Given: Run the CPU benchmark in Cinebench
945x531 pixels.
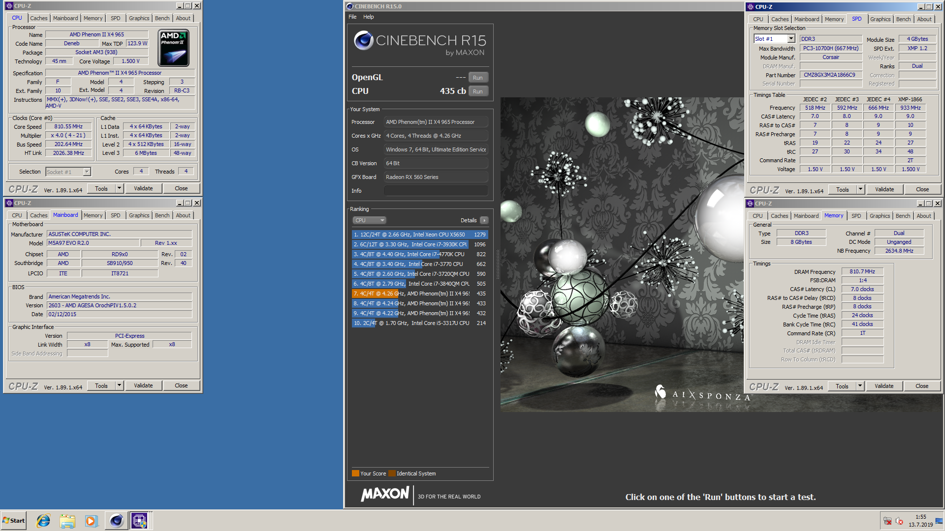Looking at the screenshot, I should [478, 91].
